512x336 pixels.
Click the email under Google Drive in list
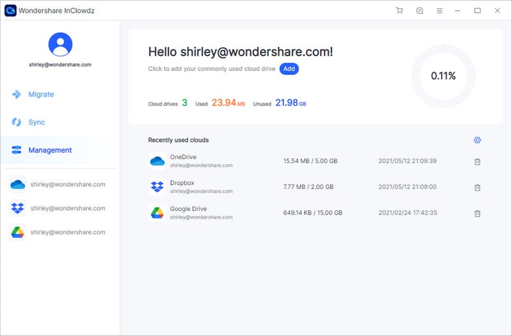click(201, 217)
